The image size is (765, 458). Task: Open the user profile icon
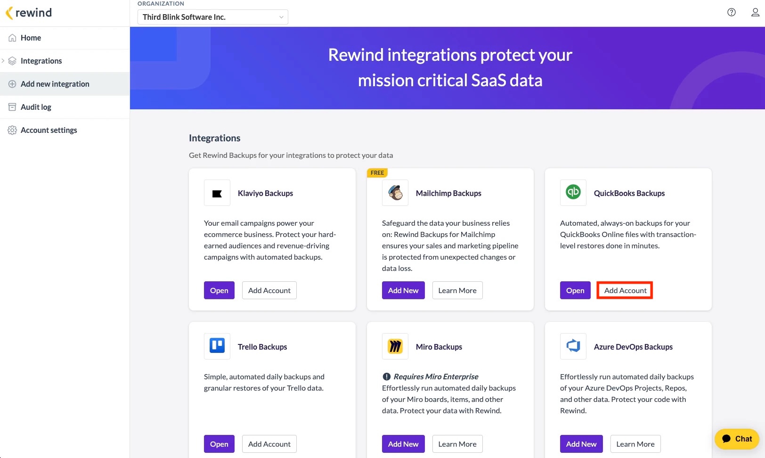(x=755, y=12)
